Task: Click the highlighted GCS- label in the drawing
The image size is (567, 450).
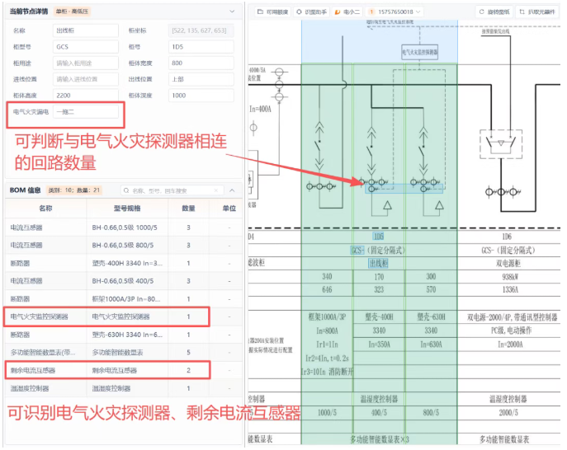Action: (x=357, y=251)
